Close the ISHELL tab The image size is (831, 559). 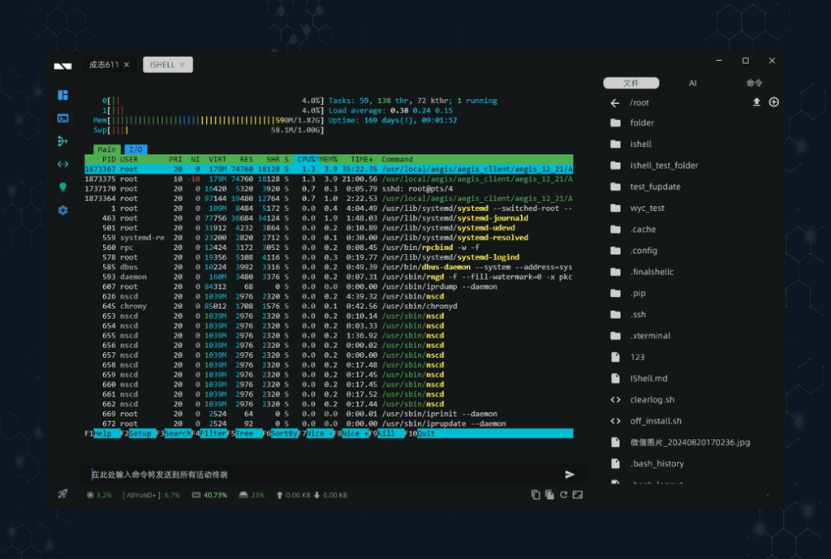(x=182, y=65)
